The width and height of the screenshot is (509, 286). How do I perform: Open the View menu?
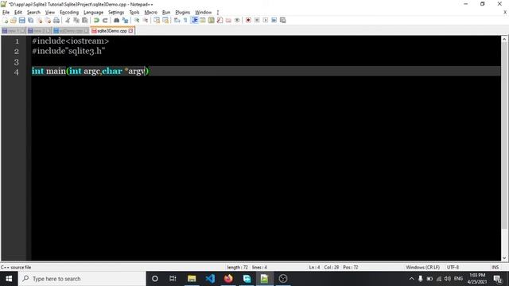pos(49,13)
